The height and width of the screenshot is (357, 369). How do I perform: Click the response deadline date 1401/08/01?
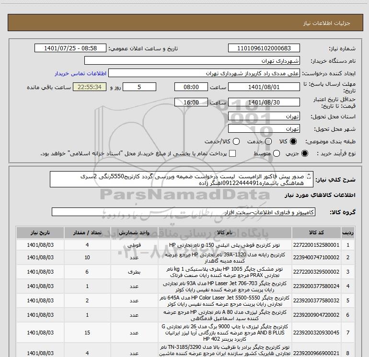tap(264, 87)
